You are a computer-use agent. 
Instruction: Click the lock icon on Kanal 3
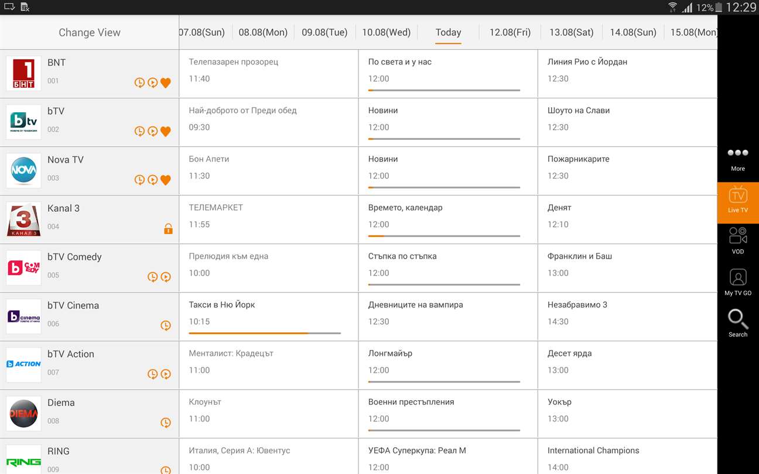point(168,229)
